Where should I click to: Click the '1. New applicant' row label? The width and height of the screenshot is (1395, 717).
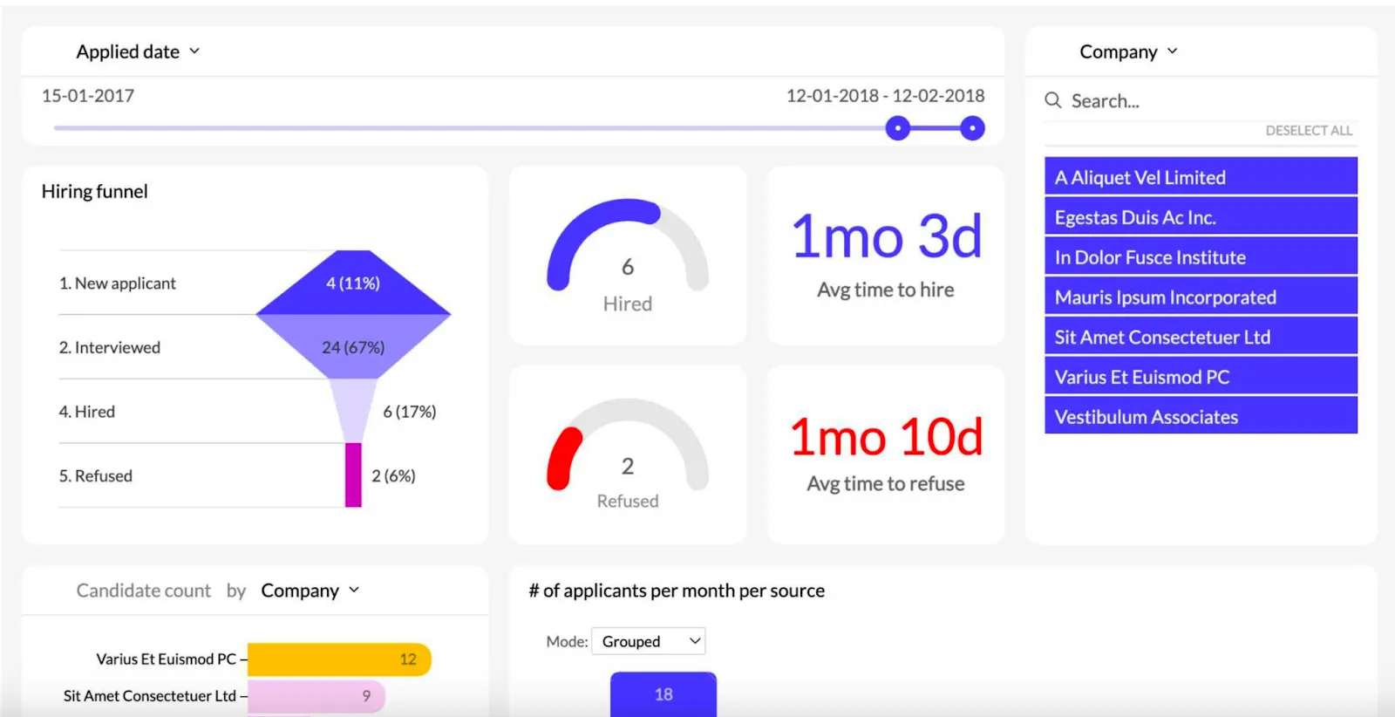[118, 283]
